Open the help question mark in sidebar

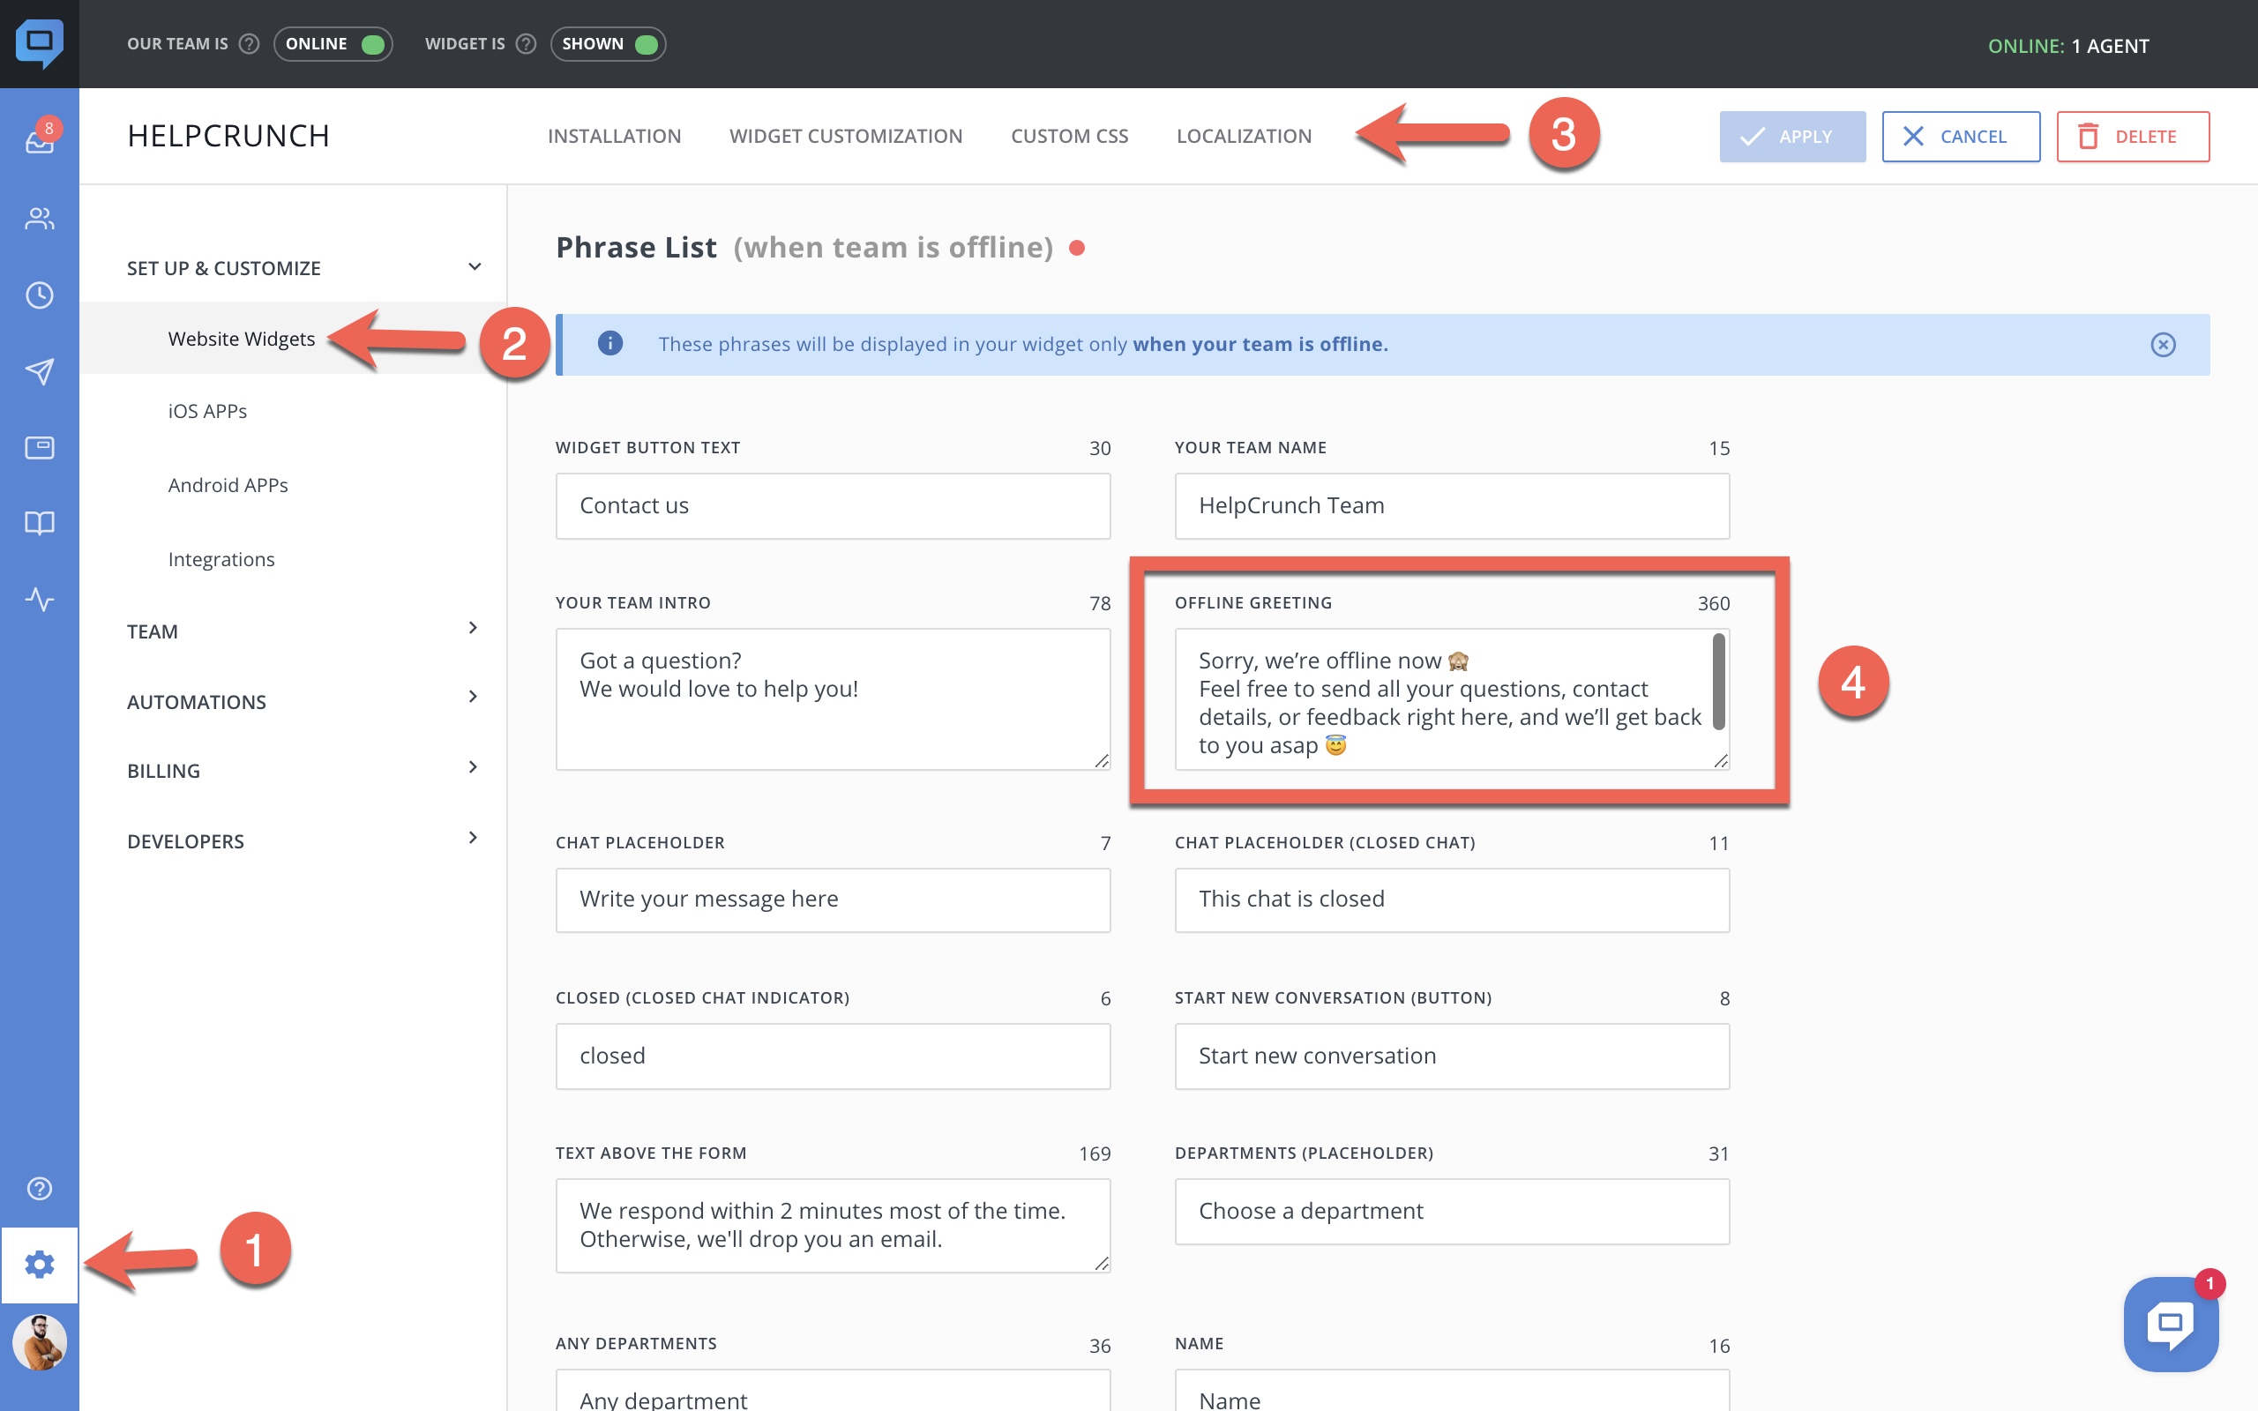tap(39, 1188)
